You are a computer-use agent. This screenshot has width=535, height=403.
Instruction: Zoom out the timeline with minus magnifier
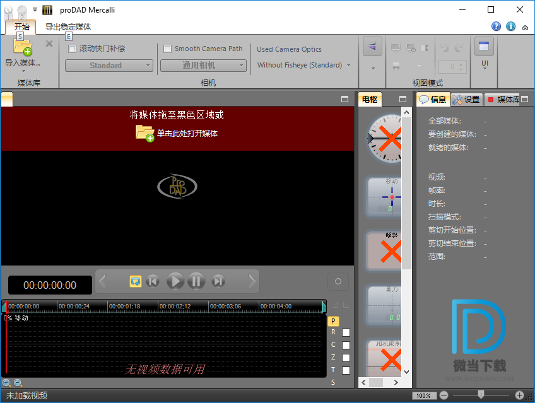tap(18, 383)
